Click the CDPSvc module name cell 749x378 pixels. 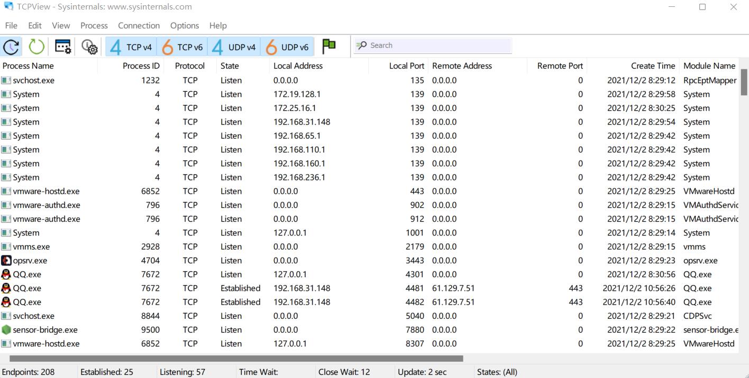click(x=698, y=316)
